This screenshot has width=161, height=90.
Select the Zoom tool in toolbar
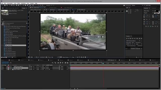coord(7,5)
